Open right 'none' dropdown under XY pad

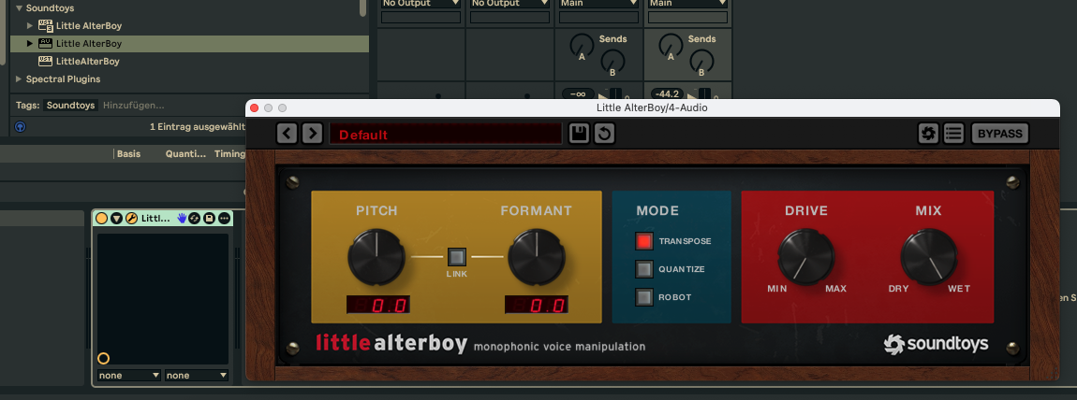(197, 376)
